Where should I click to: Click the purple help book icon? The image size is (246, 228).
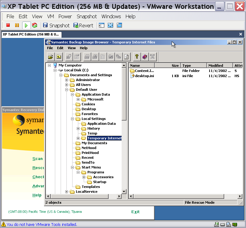point(145,56)
